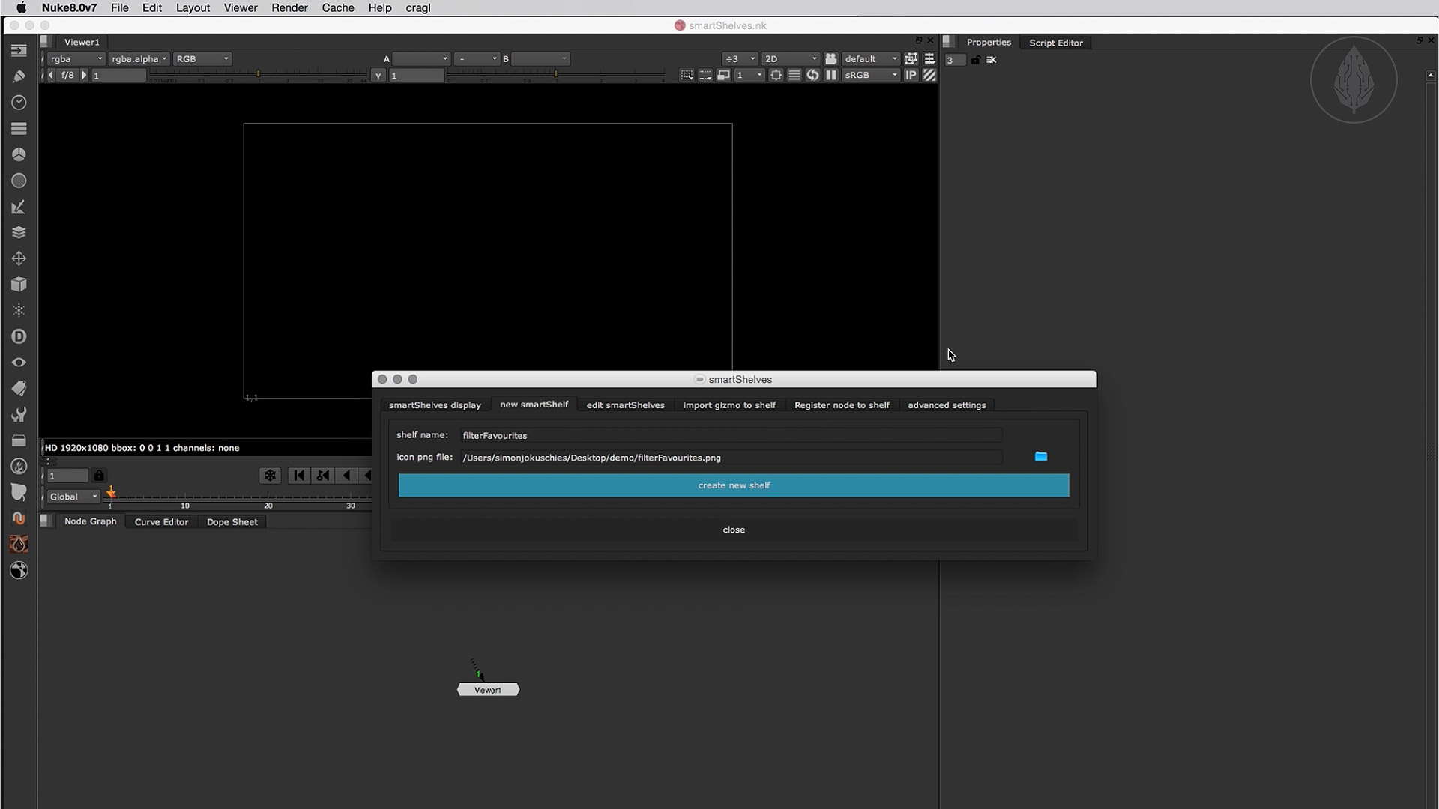Expand the rgba.alpha channel dropdown
The width and height of the screenshot is (1439, 809).
pyautogui.click(x=139, y=58)
